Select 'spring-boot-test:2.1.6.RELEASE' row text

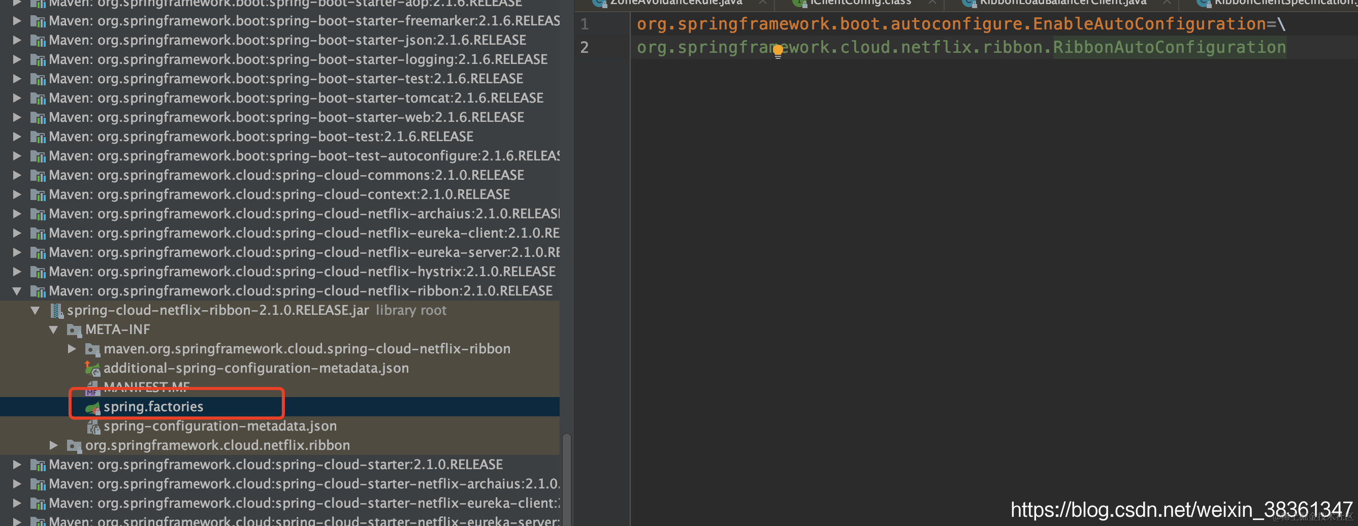(x=261, y=137)
